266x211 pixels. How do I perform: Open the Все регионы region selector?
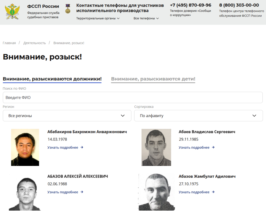click(x=67, y=116)
